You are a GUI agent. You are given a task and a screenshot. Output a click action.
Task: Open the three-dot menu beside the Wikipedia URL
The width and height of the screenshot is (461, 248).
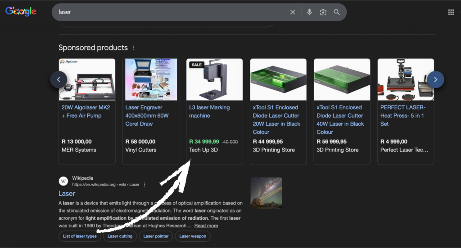(x=145, y=185)
